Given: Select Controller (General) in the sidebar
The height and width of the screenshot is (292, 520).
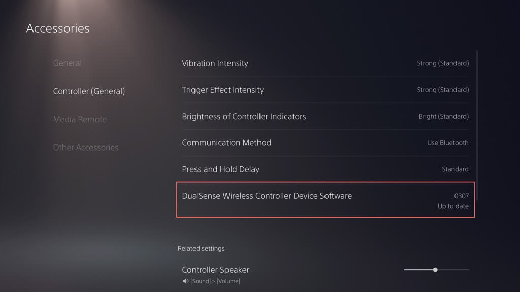Looking at the screenshot, I should (x=89, y=91).
